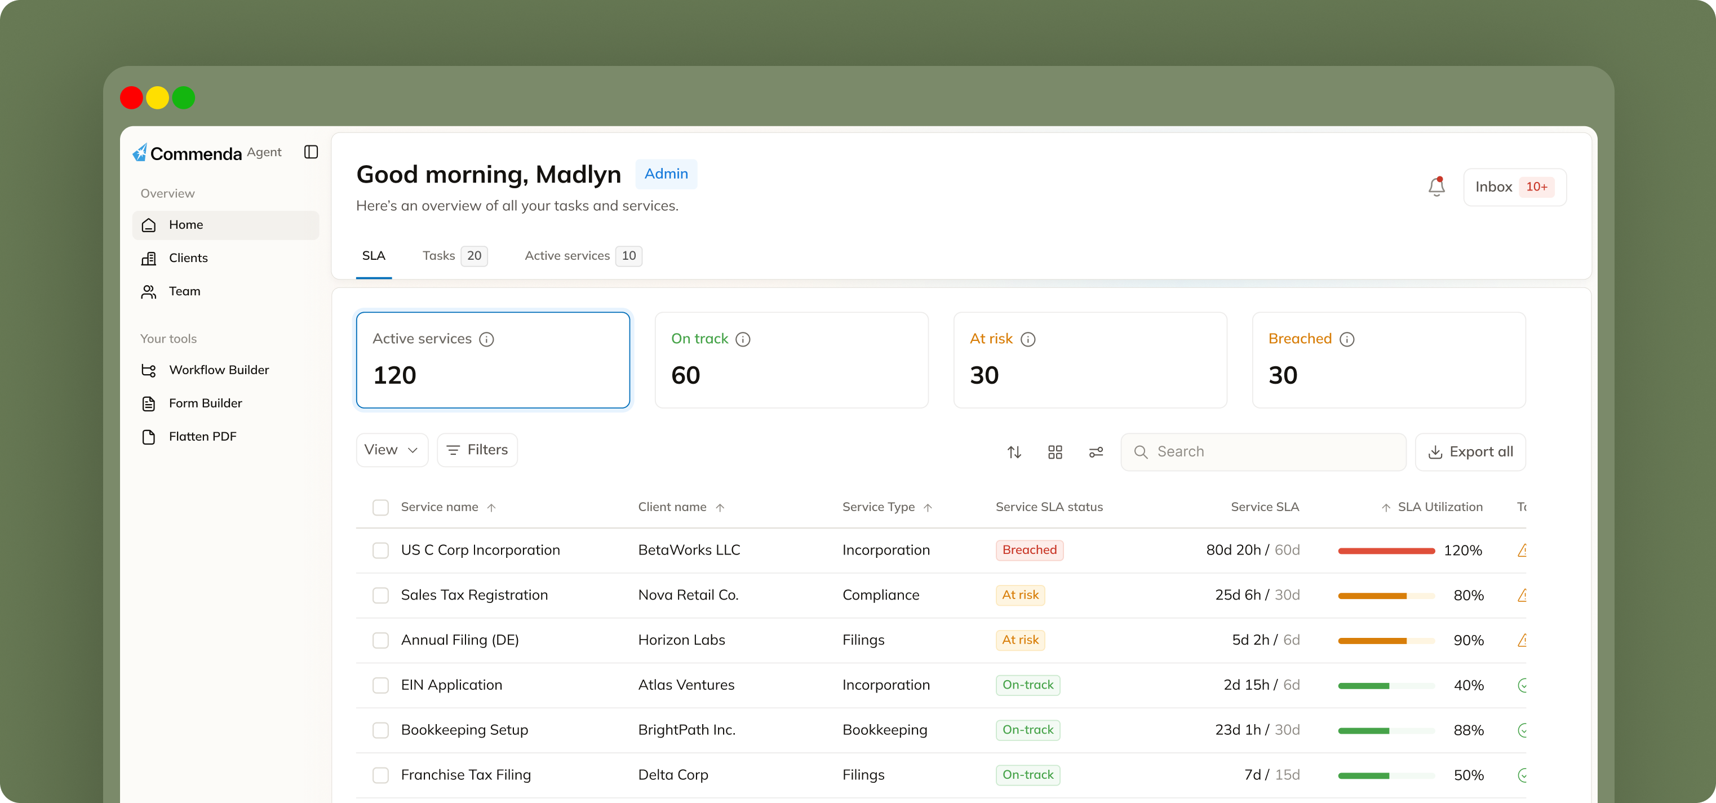This screenshot has width=1716, height=803.
Task: Click warning icon in Nova Retail Co. row
Action: pos(1522,595)
